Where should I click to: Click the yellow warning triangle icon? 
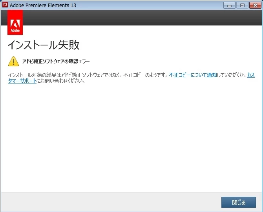point(13,62)
